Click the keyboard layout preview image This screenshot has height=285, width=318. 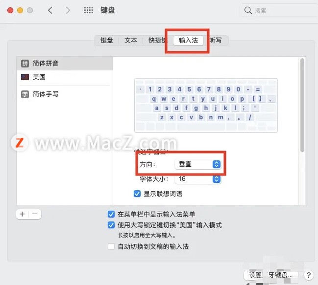point(206,106)
